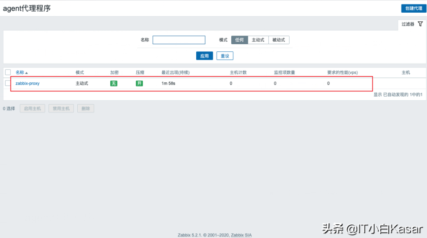427x238 pixels.
Task: Click the 模式 column header
Action: coord(80,72)
